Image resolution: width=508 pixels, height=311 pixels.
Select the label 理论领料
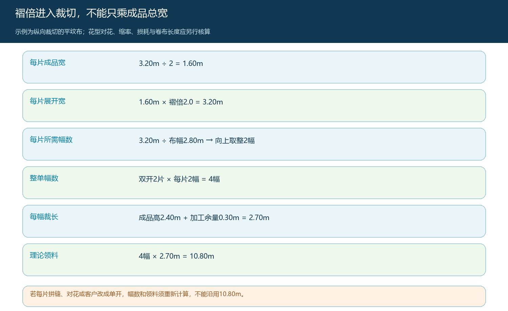[44, 255]
